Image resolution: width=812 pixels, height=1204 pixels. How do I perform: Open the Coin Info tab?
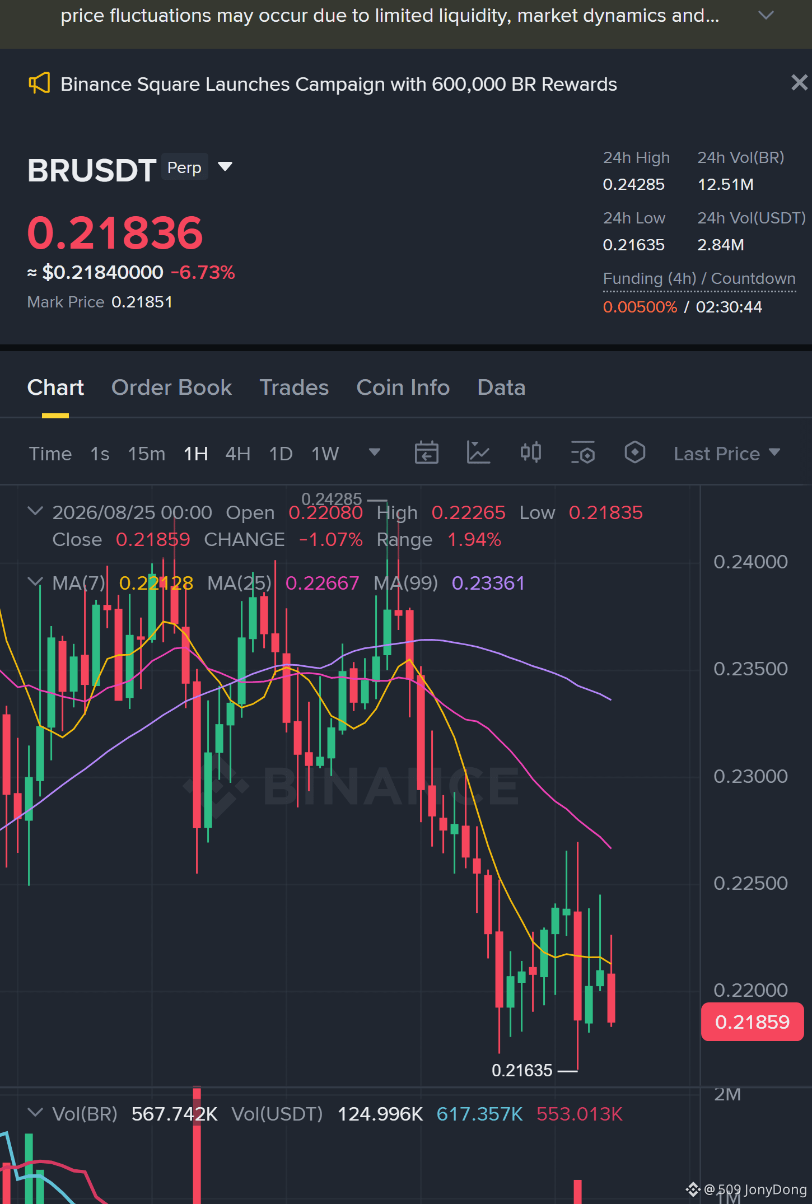[x=403, y=388]
